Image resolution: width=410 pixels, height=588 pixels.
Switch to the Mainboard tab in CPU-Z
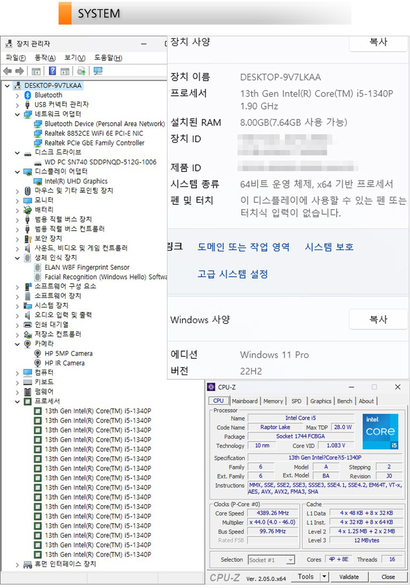tap(245, 401)
